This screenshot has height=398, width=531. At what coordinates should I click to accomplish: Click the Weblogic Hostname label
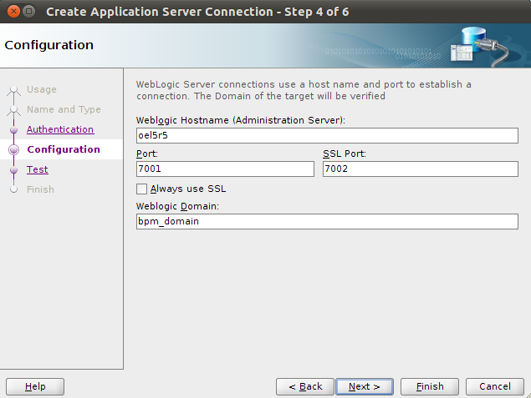[x=241, y=120]
